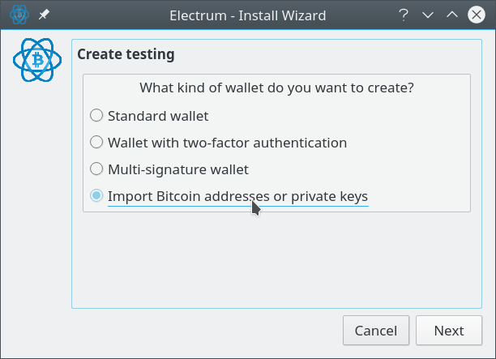
Task: Proceed with the Next button
Action: coord(449,331)
